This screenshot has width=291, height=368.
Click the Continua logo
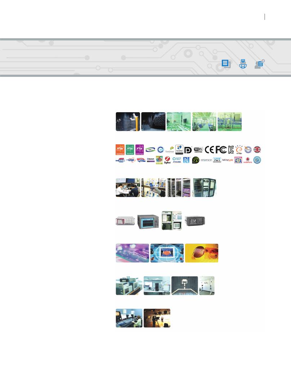click(x=170, y=150)
